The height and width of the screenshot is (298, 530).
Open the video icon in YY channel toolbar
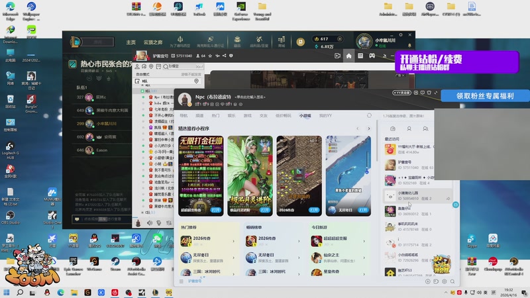pyautogui.click(x=337, y=56)
